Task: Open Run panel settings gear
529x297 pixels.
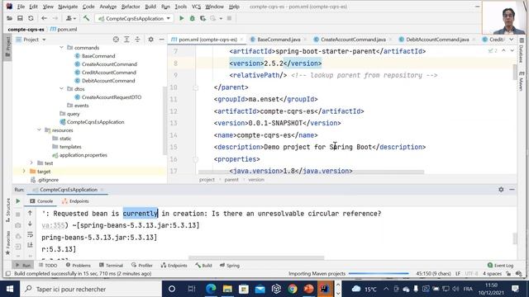Action: [501, 190]
